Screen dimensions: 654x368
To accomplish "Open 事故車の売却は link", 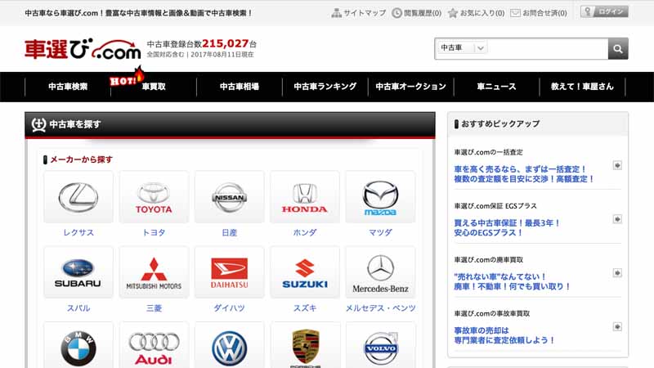I will coord(504,335).
